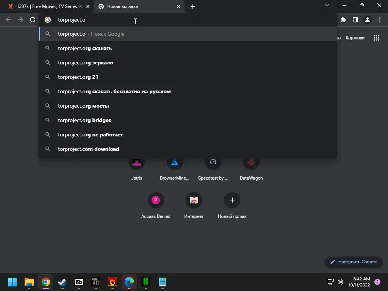Open File Explorer from the taskbar
This screenshot has height=291, width=388.
pyautogui.click(x=29, y=282)
